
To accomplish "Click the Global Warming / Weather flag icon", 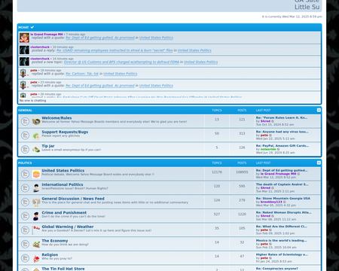I will click(x=36, y=230).
